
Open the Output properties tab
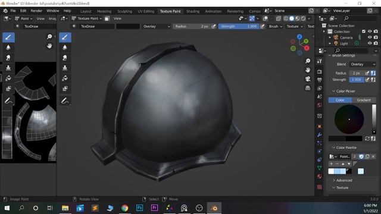click(x=319, y=80)
